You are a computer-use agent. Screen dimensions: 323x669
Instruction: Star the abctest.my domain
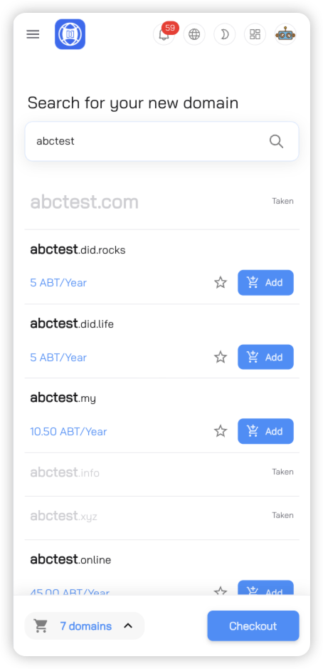(x=221, y=431)
